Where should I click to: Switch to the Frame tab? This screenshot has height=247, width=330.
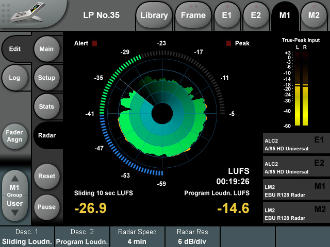click(x=193, y=15)
